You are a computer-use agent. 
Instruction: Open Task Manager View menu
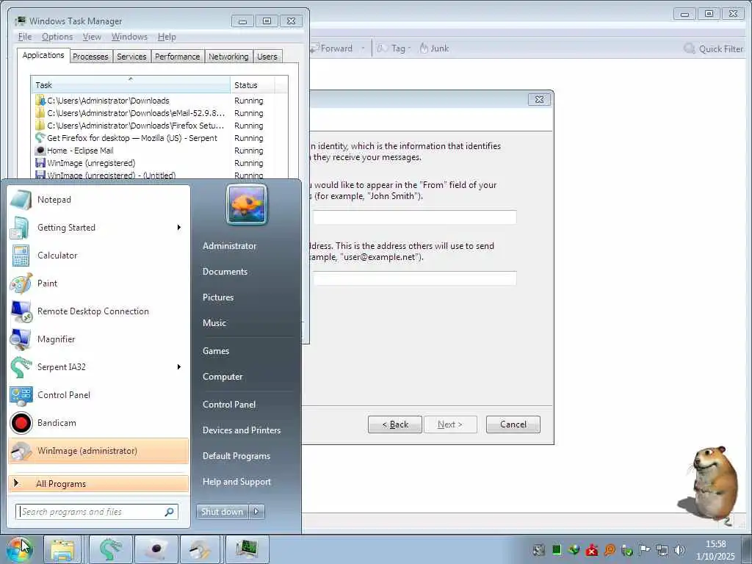92,37
